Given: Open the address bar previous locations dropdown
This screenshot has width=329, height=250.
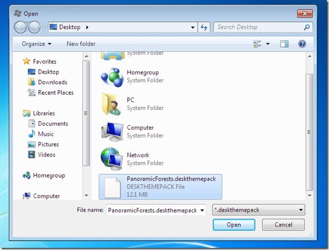Looking at the screenshot, I should coord(192,27).
